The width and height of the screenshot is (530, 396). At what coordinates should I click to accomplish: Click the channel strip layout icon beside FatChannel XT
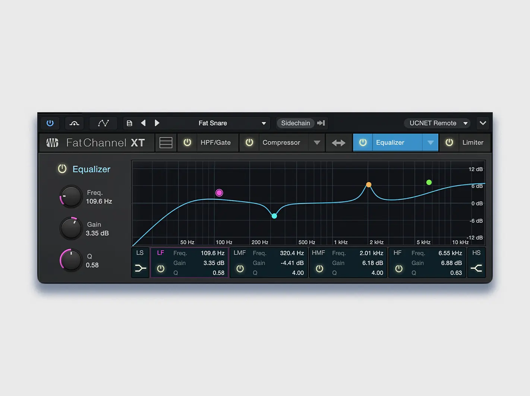[165, 142]
